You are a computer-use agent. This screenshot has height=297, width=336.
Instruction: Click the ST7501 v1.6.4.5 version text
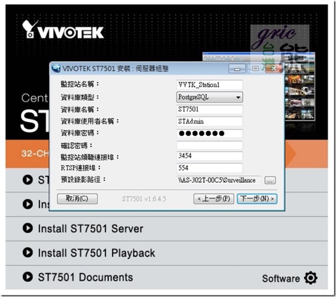point(144,199)
